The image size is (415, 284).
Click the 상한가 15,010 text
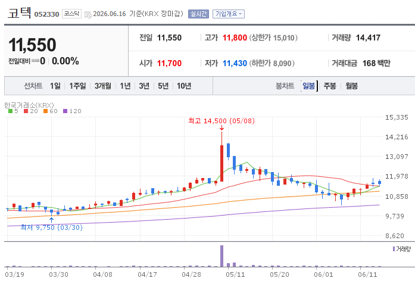pyautogui.click(x=273, y=38)
